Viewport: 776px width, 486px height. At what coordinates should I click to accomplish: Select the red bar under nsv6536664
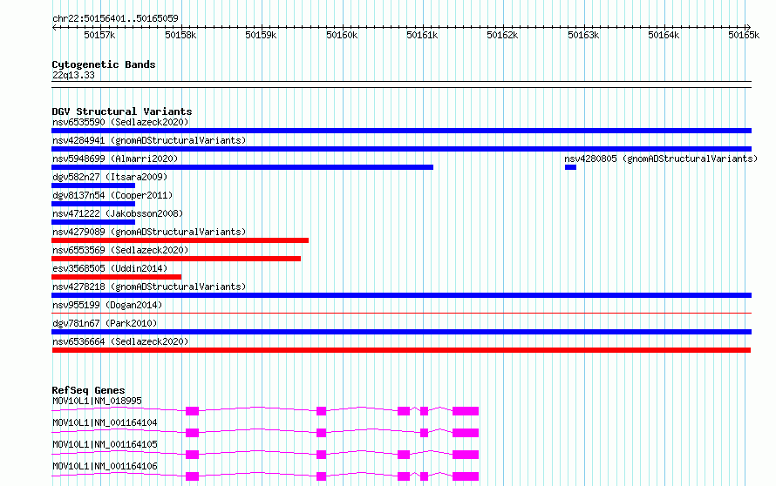(401, 350)
